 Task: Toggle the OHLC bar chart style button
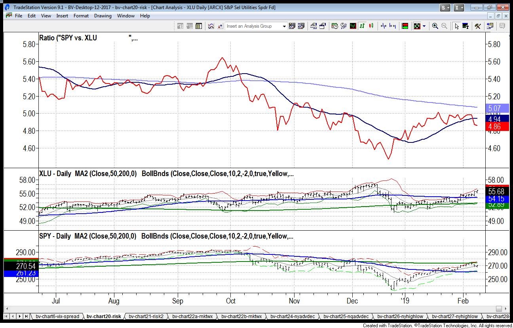(362, 26)
